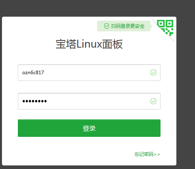Click the '扫码登录更安全' tooltip label
This screenshot has height=169, width=195.
pos(128,26)
